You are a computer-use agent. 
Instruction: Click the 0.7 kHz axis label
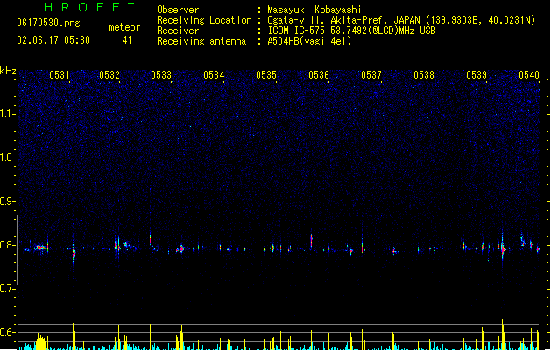point(7,289)
